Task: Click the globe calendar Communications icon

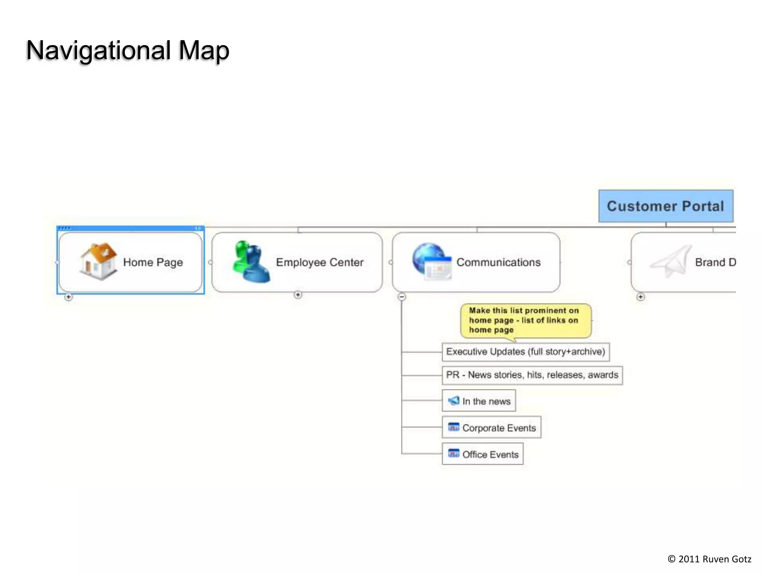Action: point(431,261)
